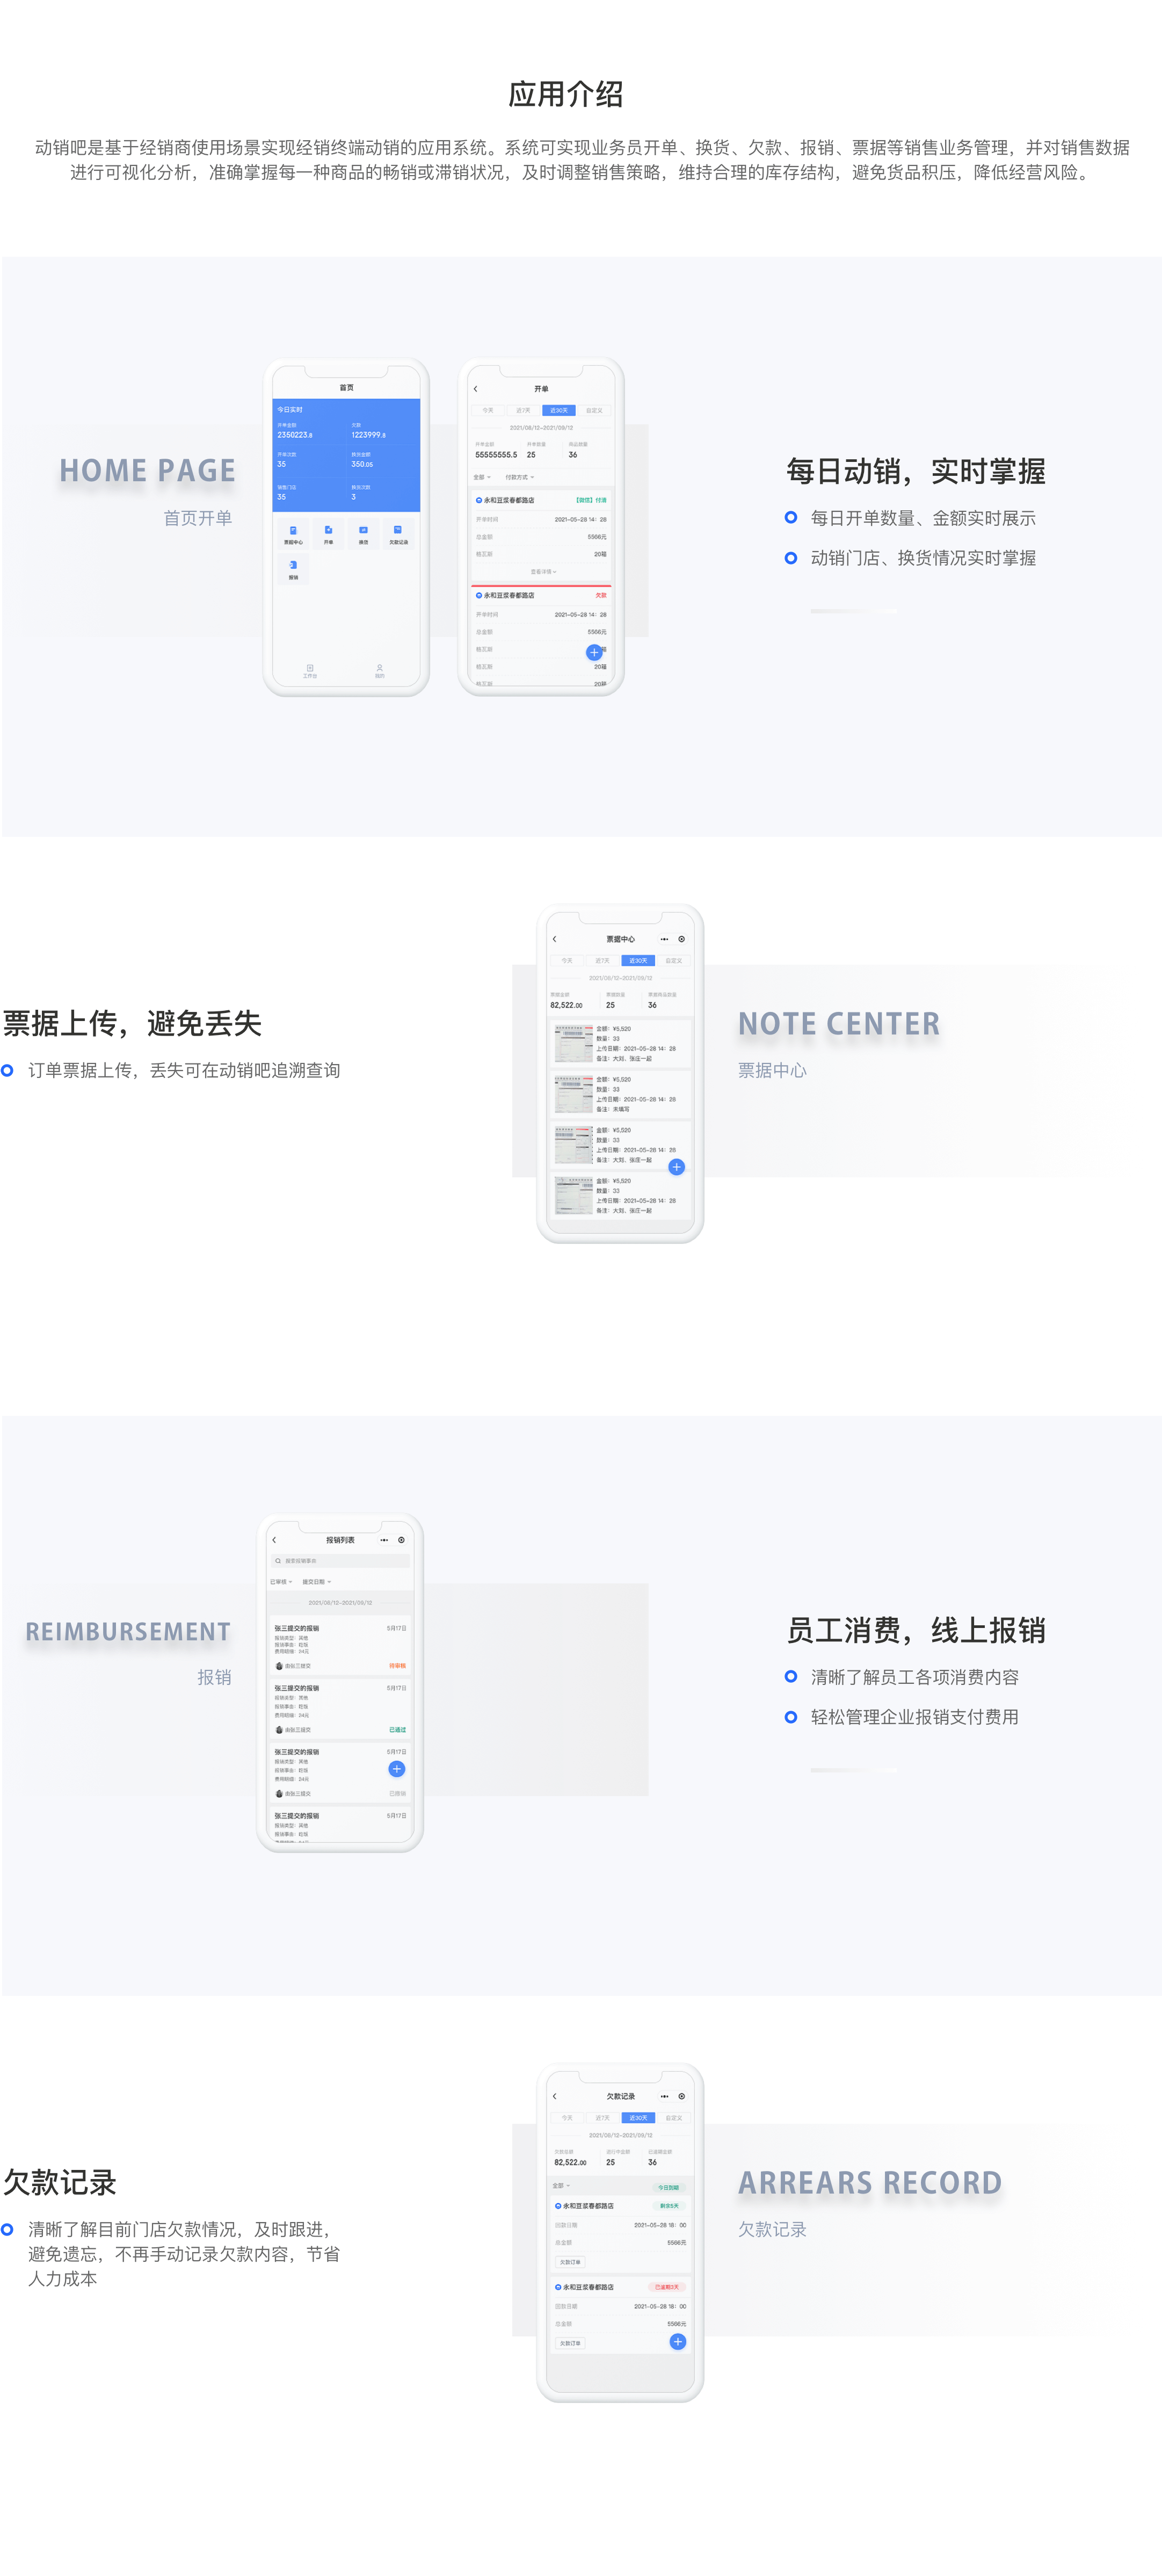Expand the 全部 filter on the 开单 screen

tap(482, 477)
